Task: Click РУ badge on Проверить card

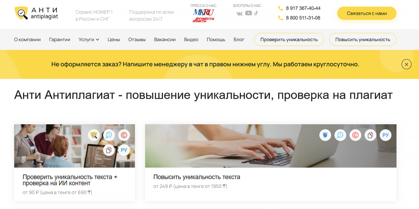Action: click(124, 150)
